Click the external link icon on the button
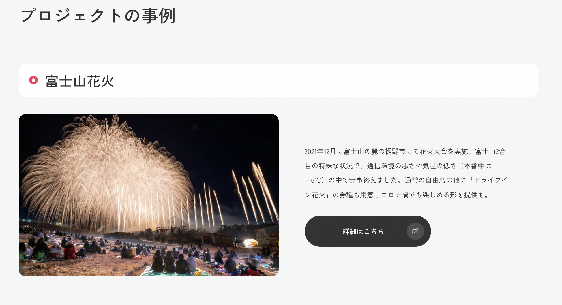 tap(415, 231)
